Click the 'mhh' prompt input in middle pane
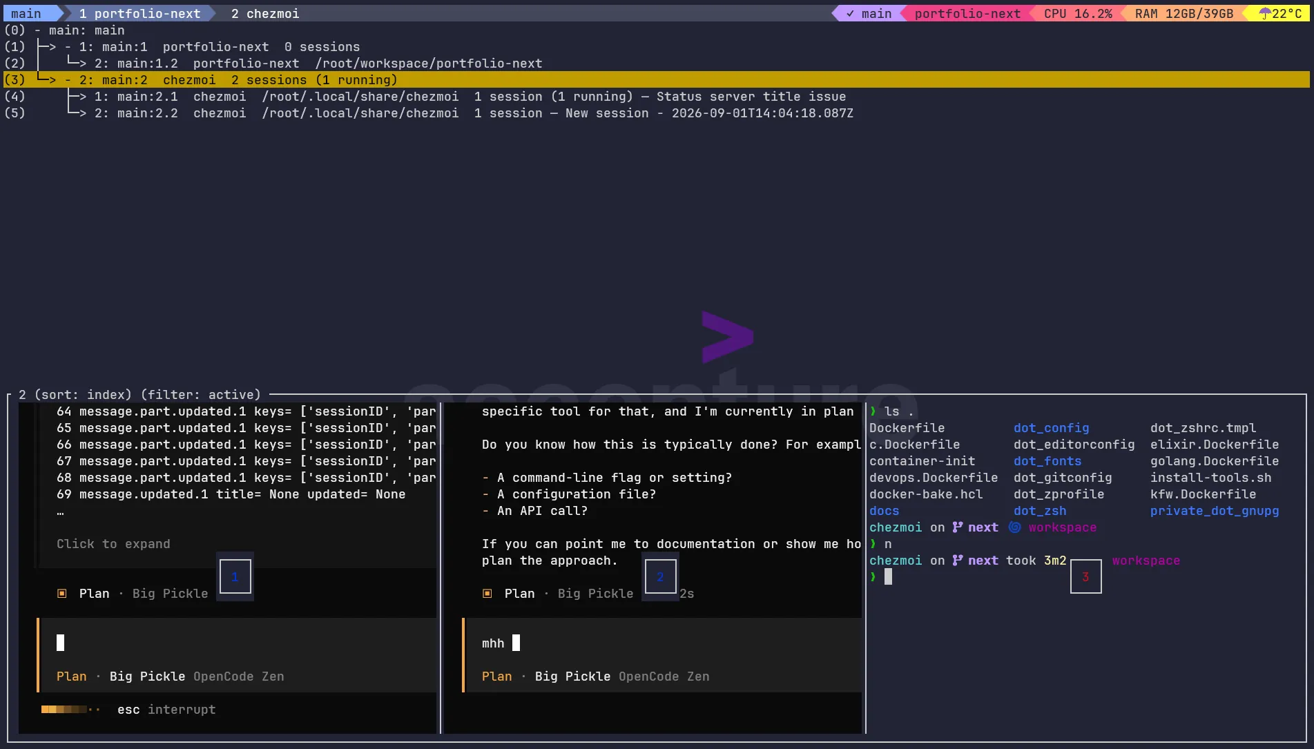 pos(663,643)
